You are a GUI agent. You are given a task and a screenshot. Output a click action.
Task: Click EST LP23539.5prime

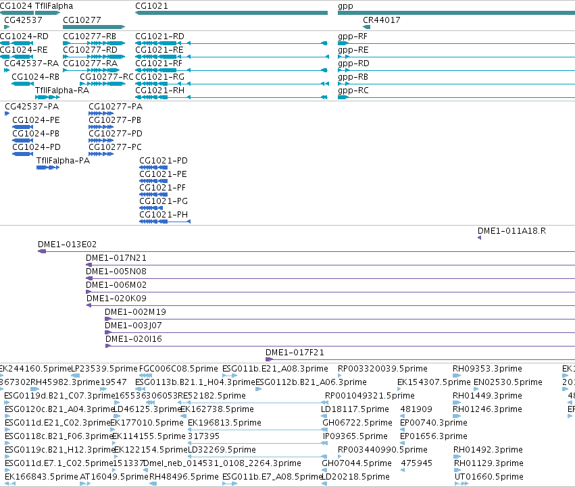point(104,369)
